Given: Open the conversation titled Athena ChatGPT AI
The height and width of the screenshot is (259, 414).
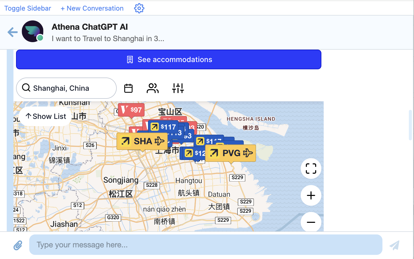Looking at the screenshot, I should (x=90, y=27).
